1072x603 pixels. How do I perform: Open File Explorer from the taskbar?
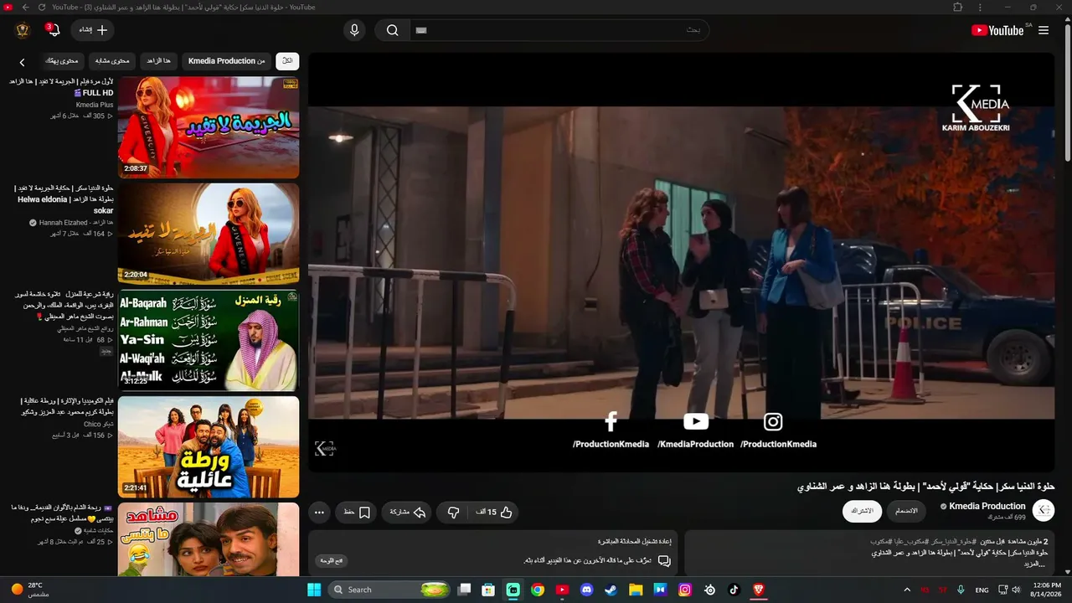(636, 590)
